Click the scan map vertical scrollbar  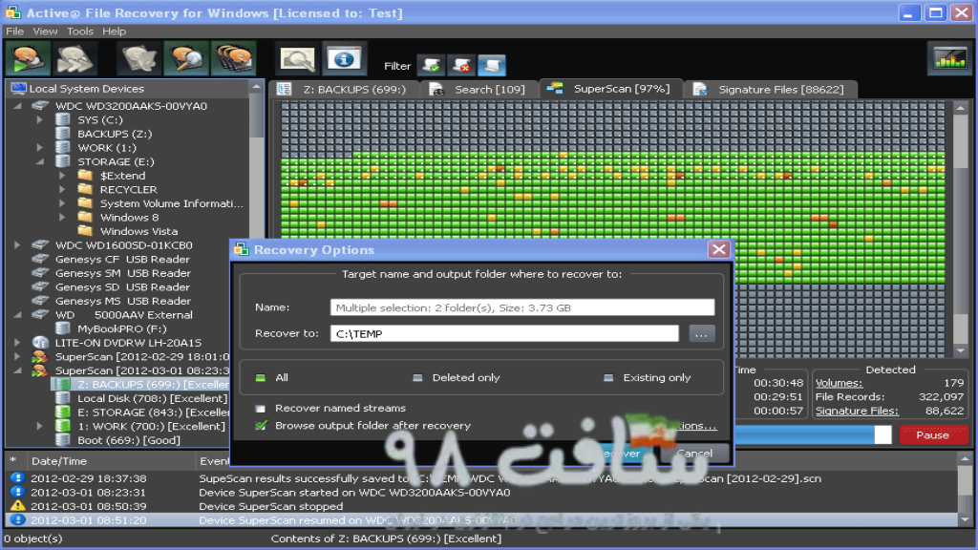coord(961,229)
